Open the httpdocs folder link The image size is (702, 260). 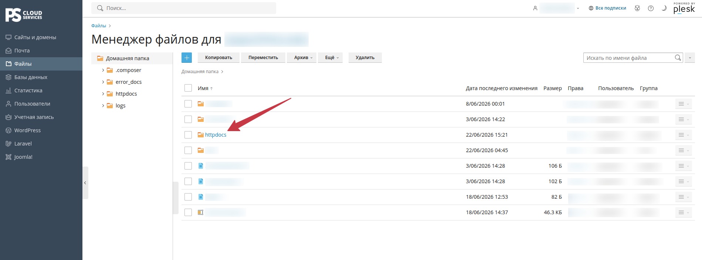coord(216,135)
